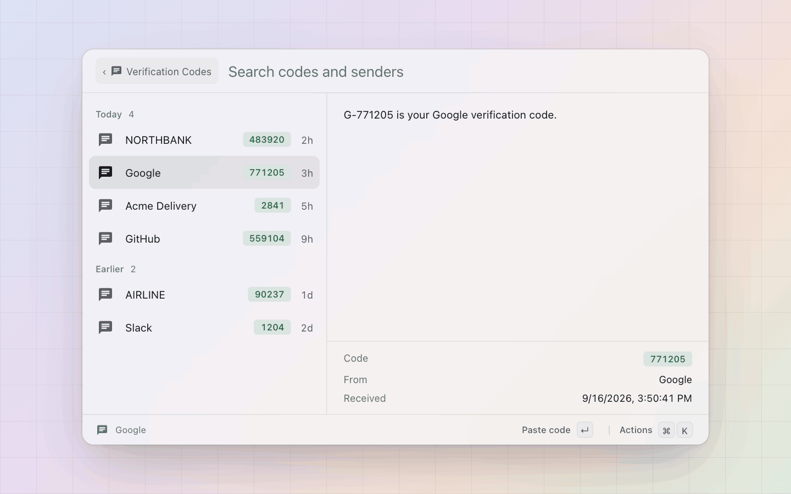
Task: Click the 2841 code badge
Action: [x=272, y=205]
